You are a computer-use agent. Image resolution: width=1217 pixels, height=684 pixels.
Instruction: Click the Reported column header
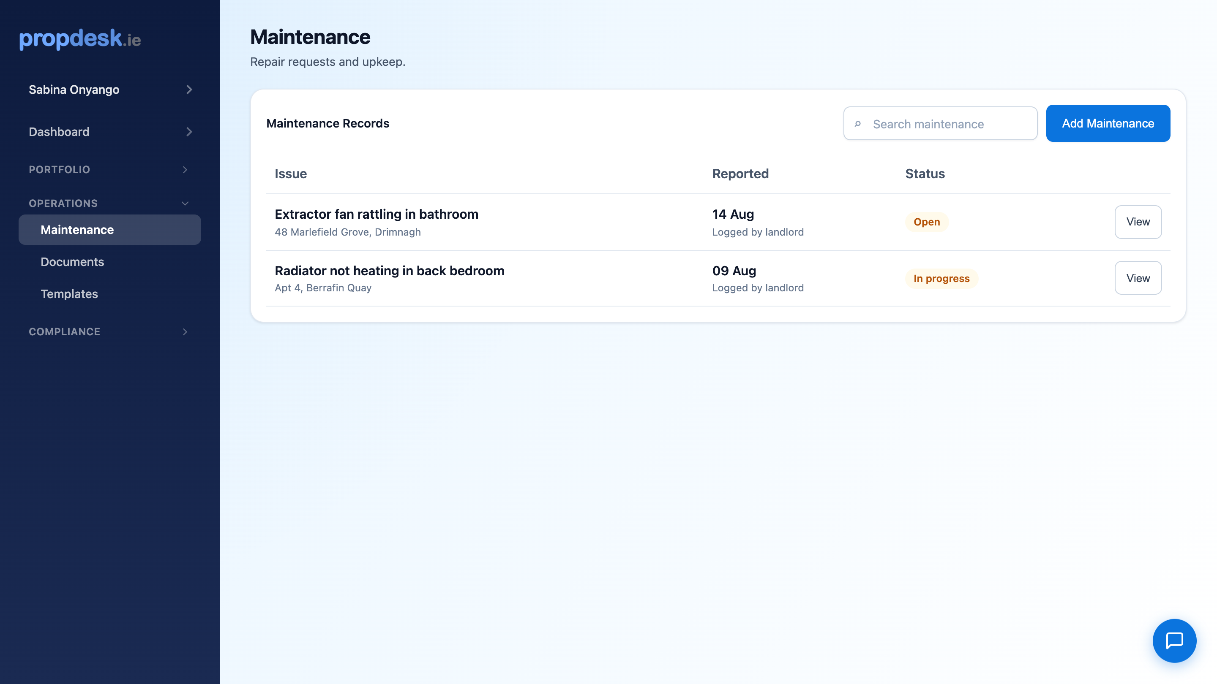pyautogui.click(x=740, y=174)
